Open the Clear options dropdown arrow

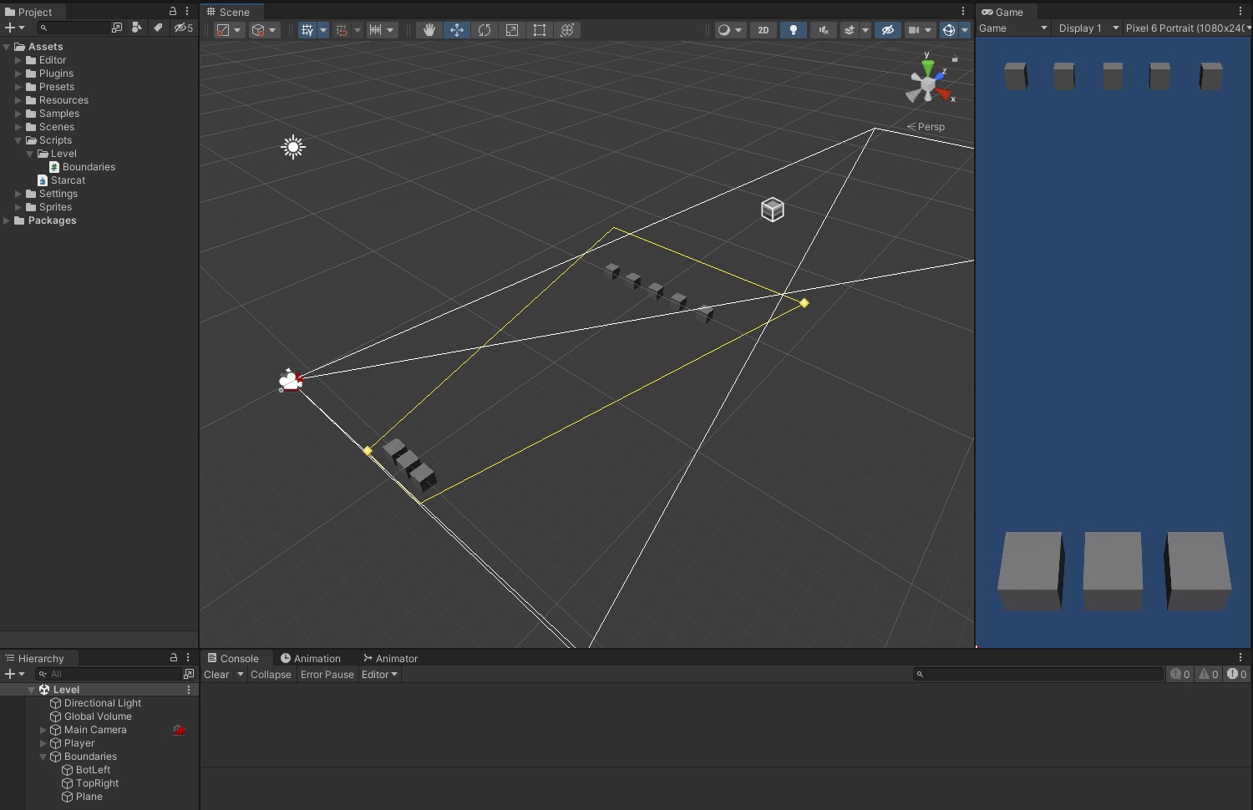point(241,675)
